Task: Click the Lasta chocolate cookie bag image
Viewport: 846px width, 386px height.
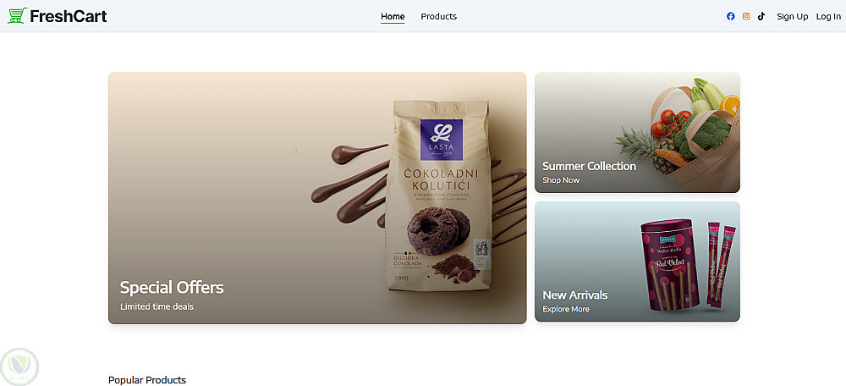Action: click(x=442, y=195)
